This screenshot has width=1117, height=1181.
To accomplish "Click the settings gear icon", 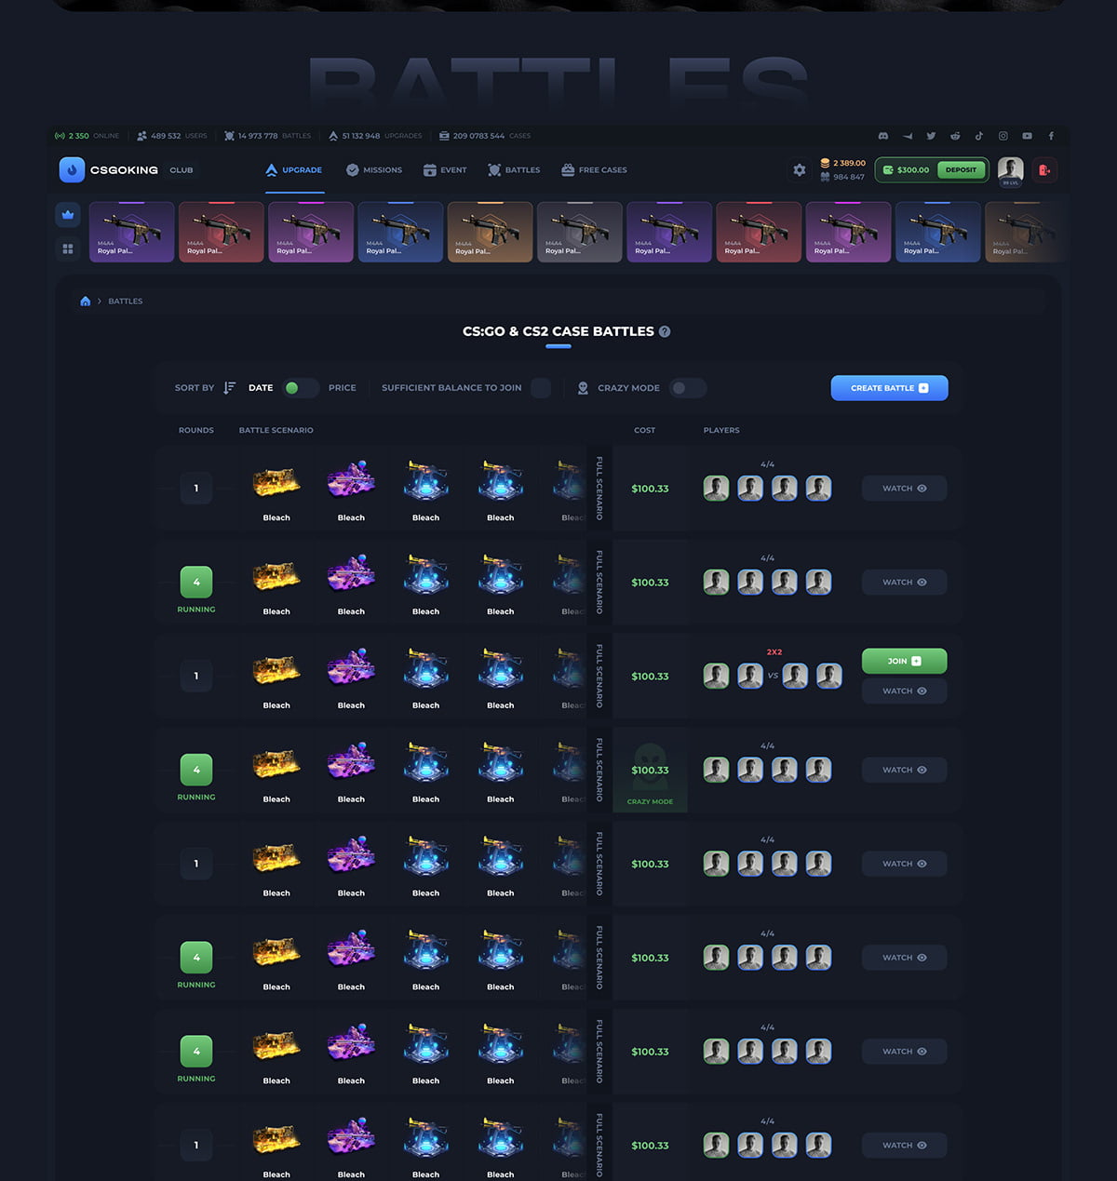I will (x=799, y=170).
